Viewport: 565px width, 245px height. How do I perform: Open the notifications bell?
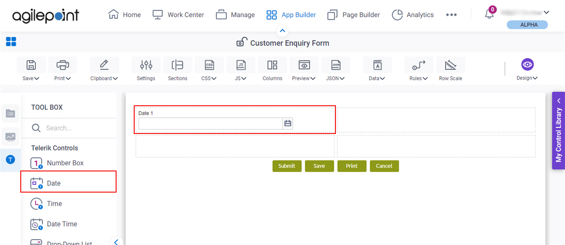[x=489, y=14]
